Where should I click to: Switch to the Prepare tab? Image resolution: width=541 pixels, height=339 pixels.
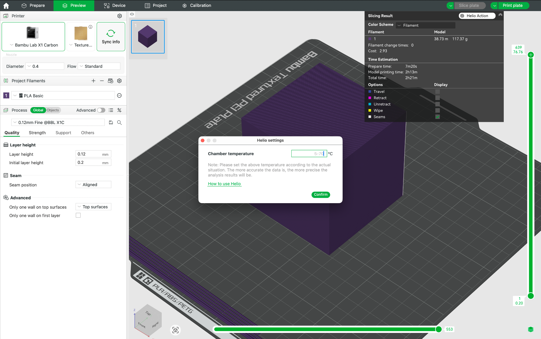[33, 6]
